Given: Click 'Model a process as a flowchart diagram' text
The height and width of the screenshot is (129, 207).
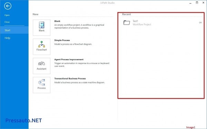Looking at the screenshot, I should tap(73, 44).
